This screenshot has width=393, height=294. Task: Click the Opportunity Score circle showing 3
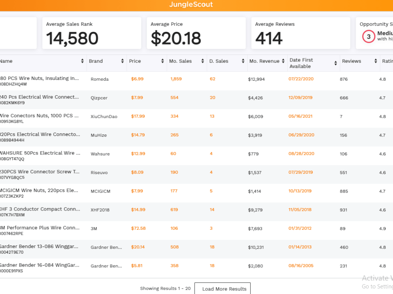[x=369, y=36]
